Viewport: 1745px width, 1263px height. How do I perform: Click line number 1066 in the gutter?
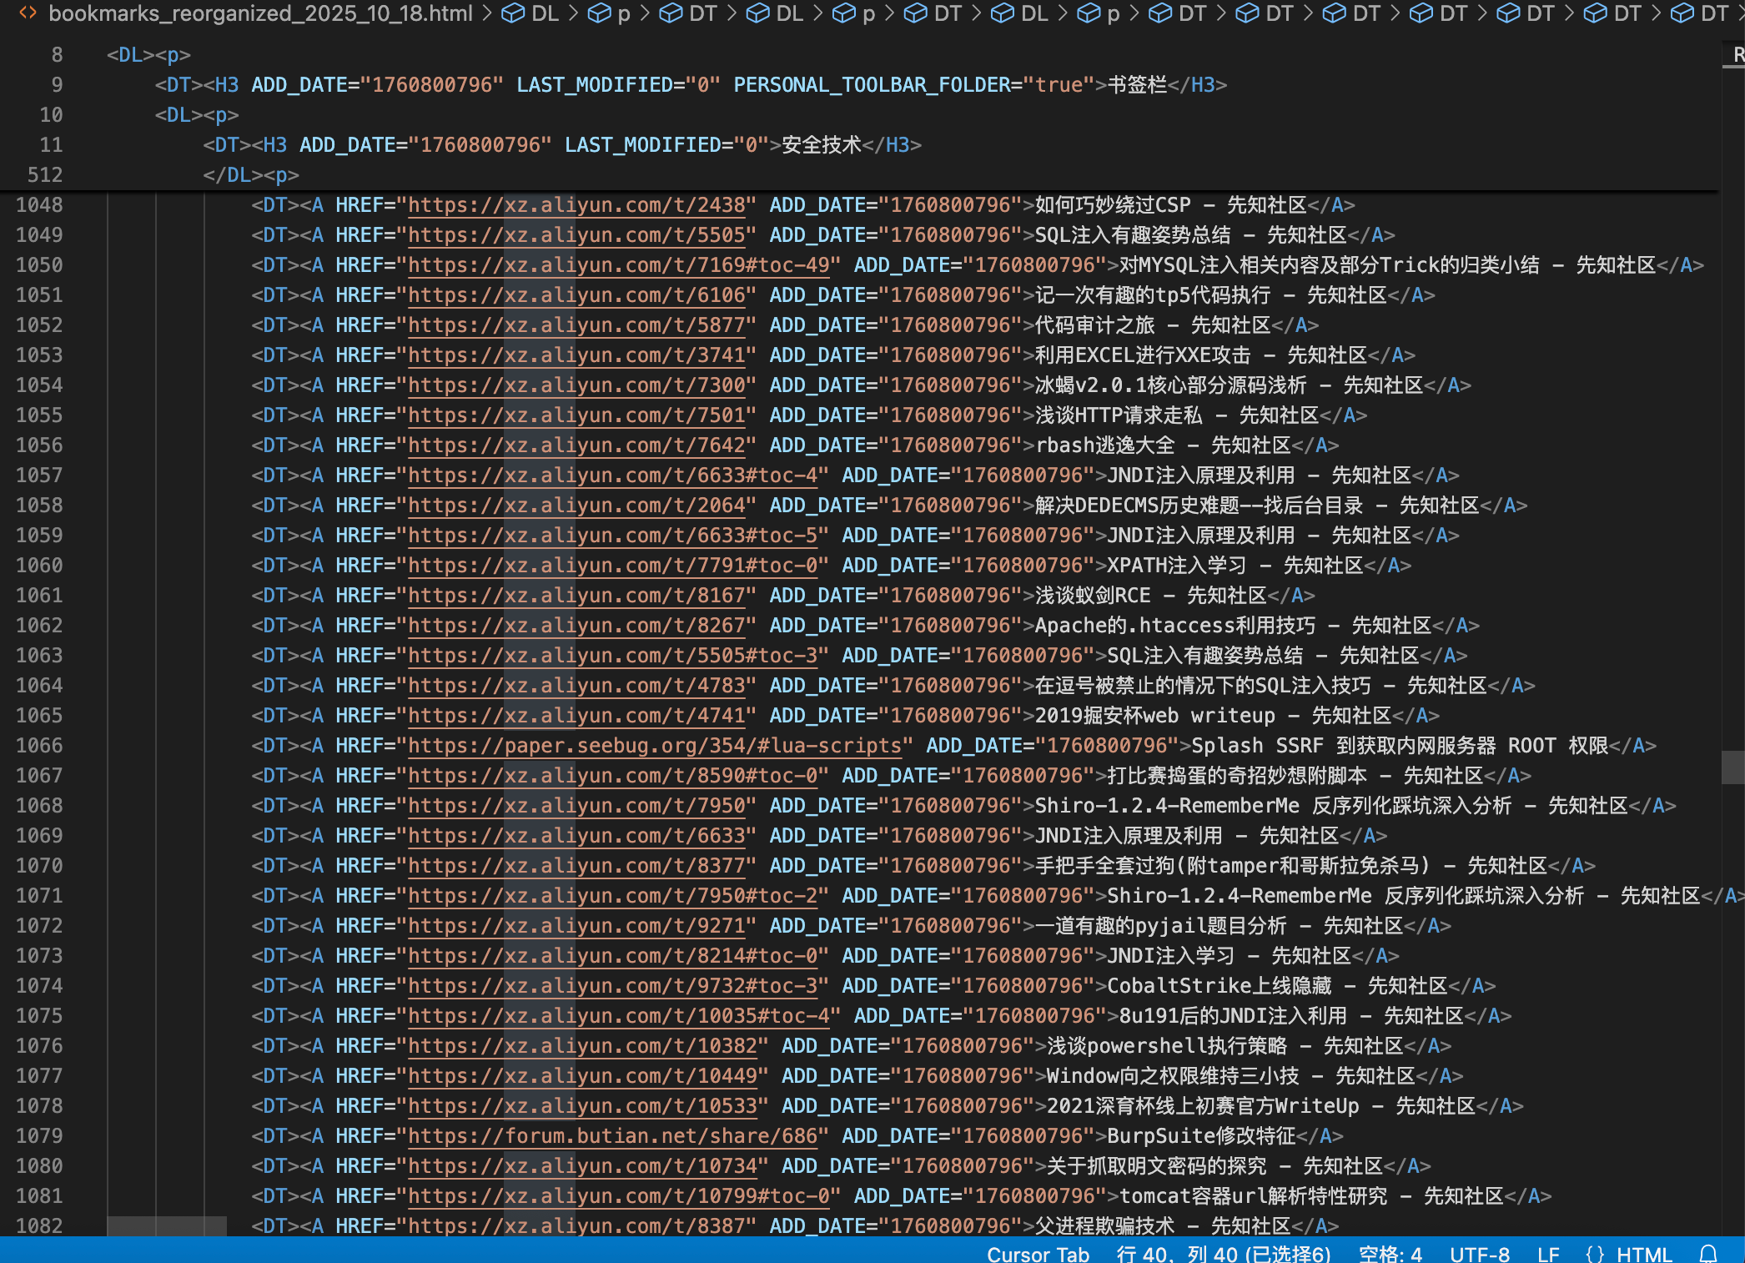(x=39, y=746)
